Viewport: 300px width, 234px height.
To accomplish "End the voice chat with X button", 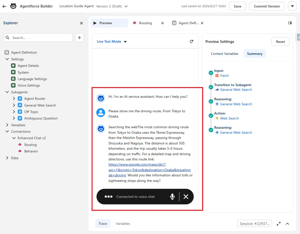I will click(x=186, y=196).
